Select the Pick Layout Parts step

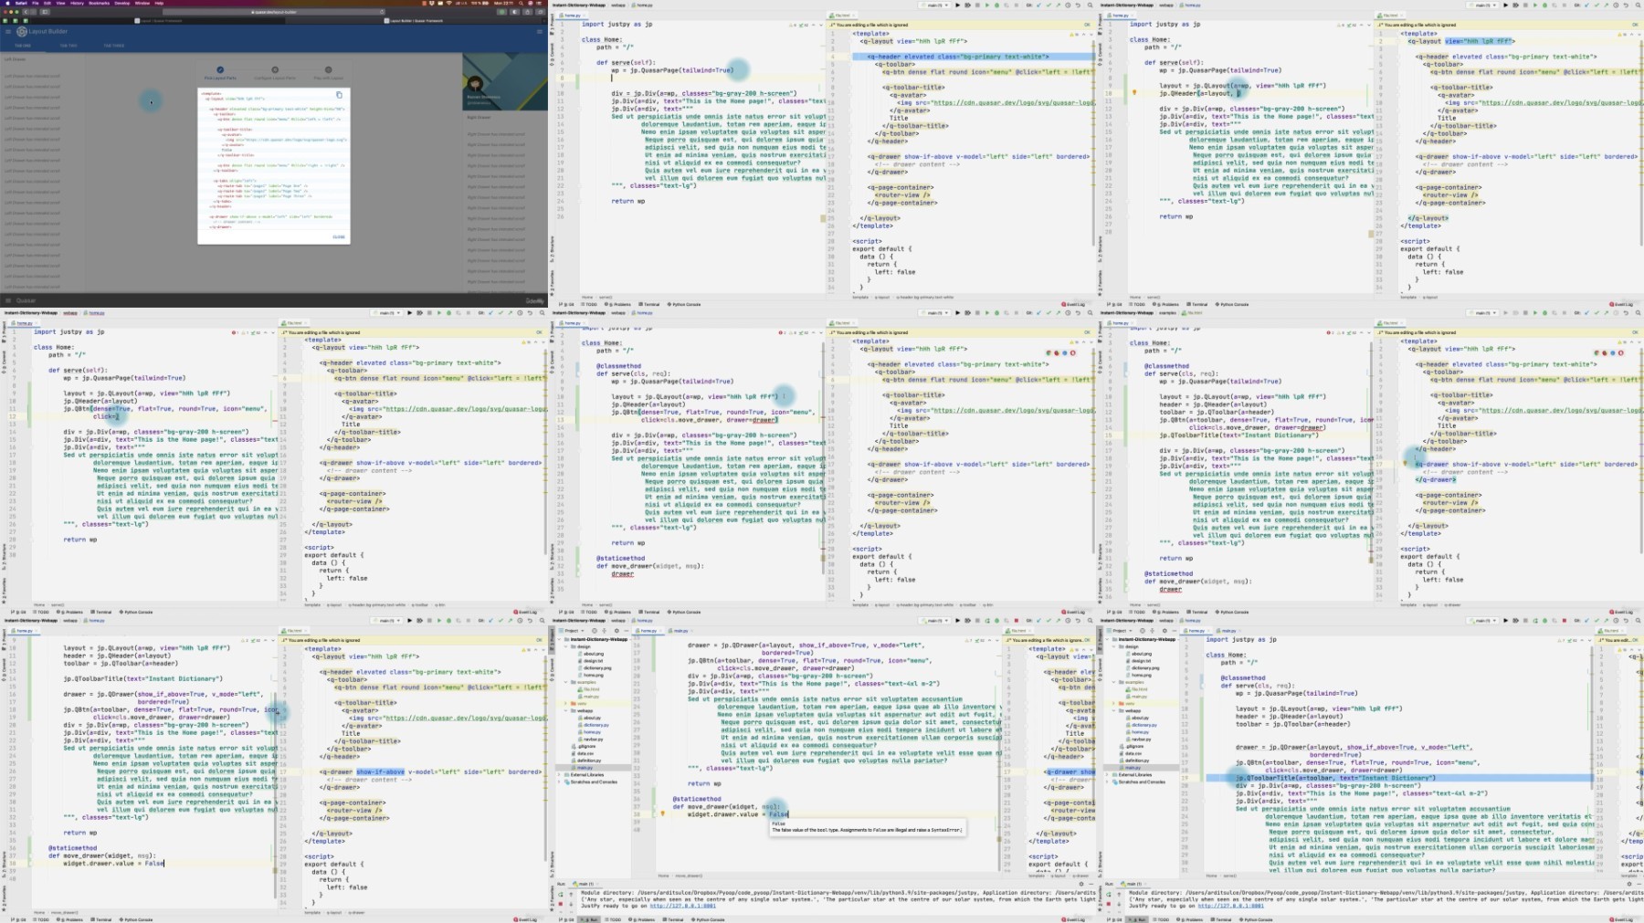(220, 73)
